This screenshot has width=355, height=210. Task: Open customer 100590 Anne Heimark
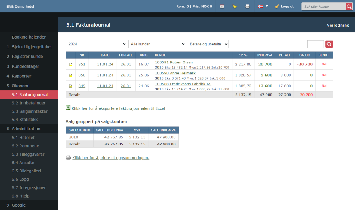coord(175,73)
